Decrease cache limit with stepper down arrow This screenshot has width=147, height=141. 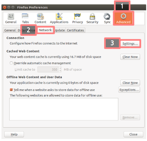pos(60,71)
